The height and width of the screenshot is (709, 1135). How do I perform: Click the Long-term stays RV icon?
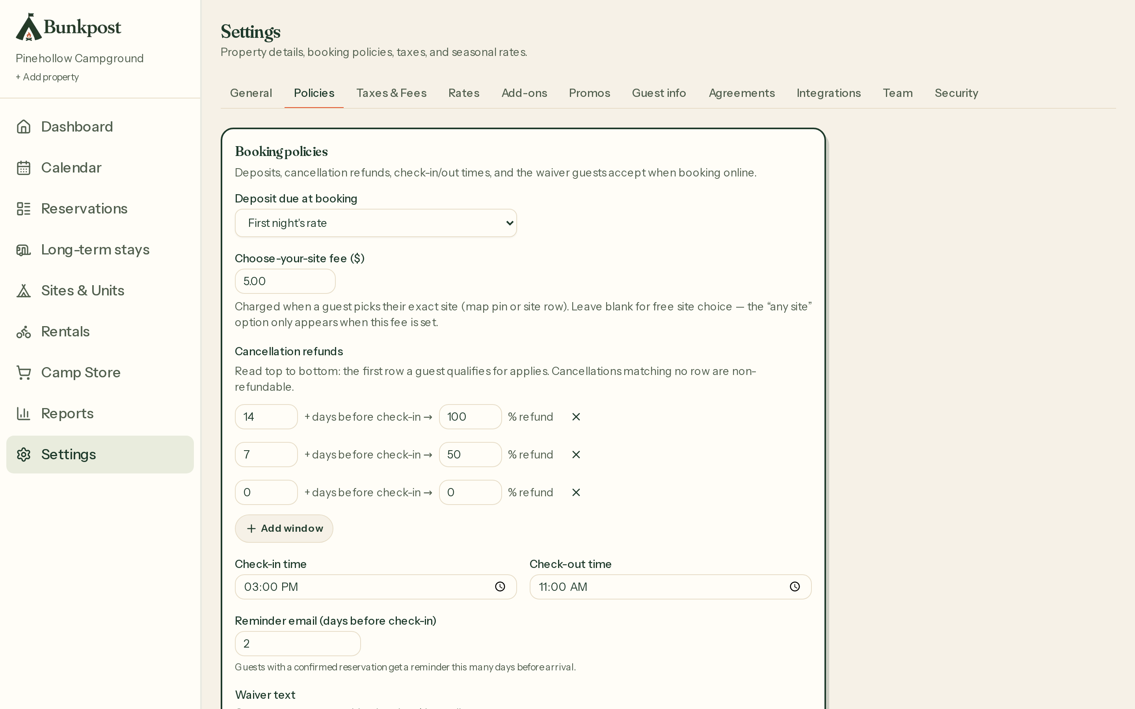(x=24, y=249)
